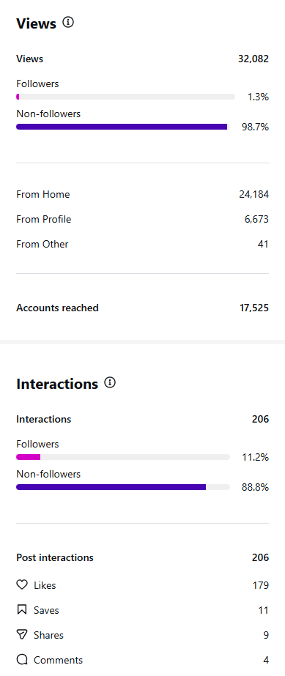Click the Shares paper plane icon
This screenshot has height=676, width=285.
tap(21, 634)
